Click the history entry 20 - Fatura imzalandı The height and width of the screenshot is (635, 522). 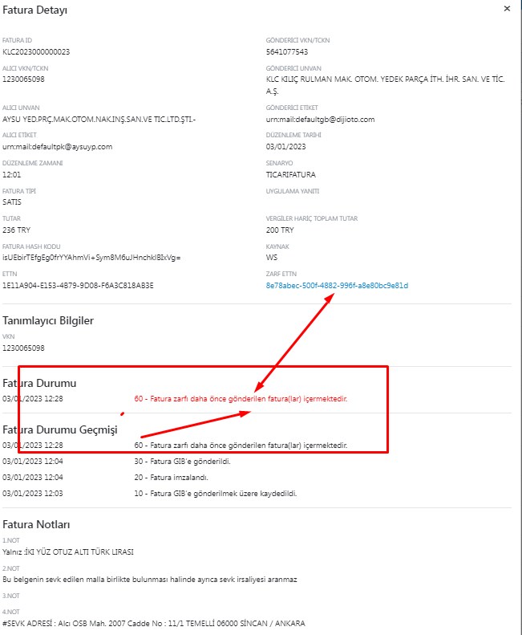click(175, 477)
